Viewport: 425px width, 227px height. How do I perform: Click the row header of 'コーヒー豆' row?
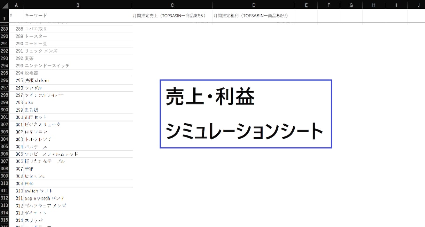point(5,44)
